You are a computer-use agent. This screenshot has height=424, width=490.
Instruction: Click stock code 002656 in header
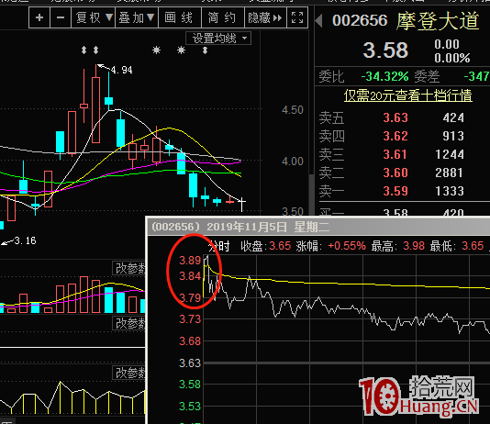pyautogui.click(x=360, y=20)
